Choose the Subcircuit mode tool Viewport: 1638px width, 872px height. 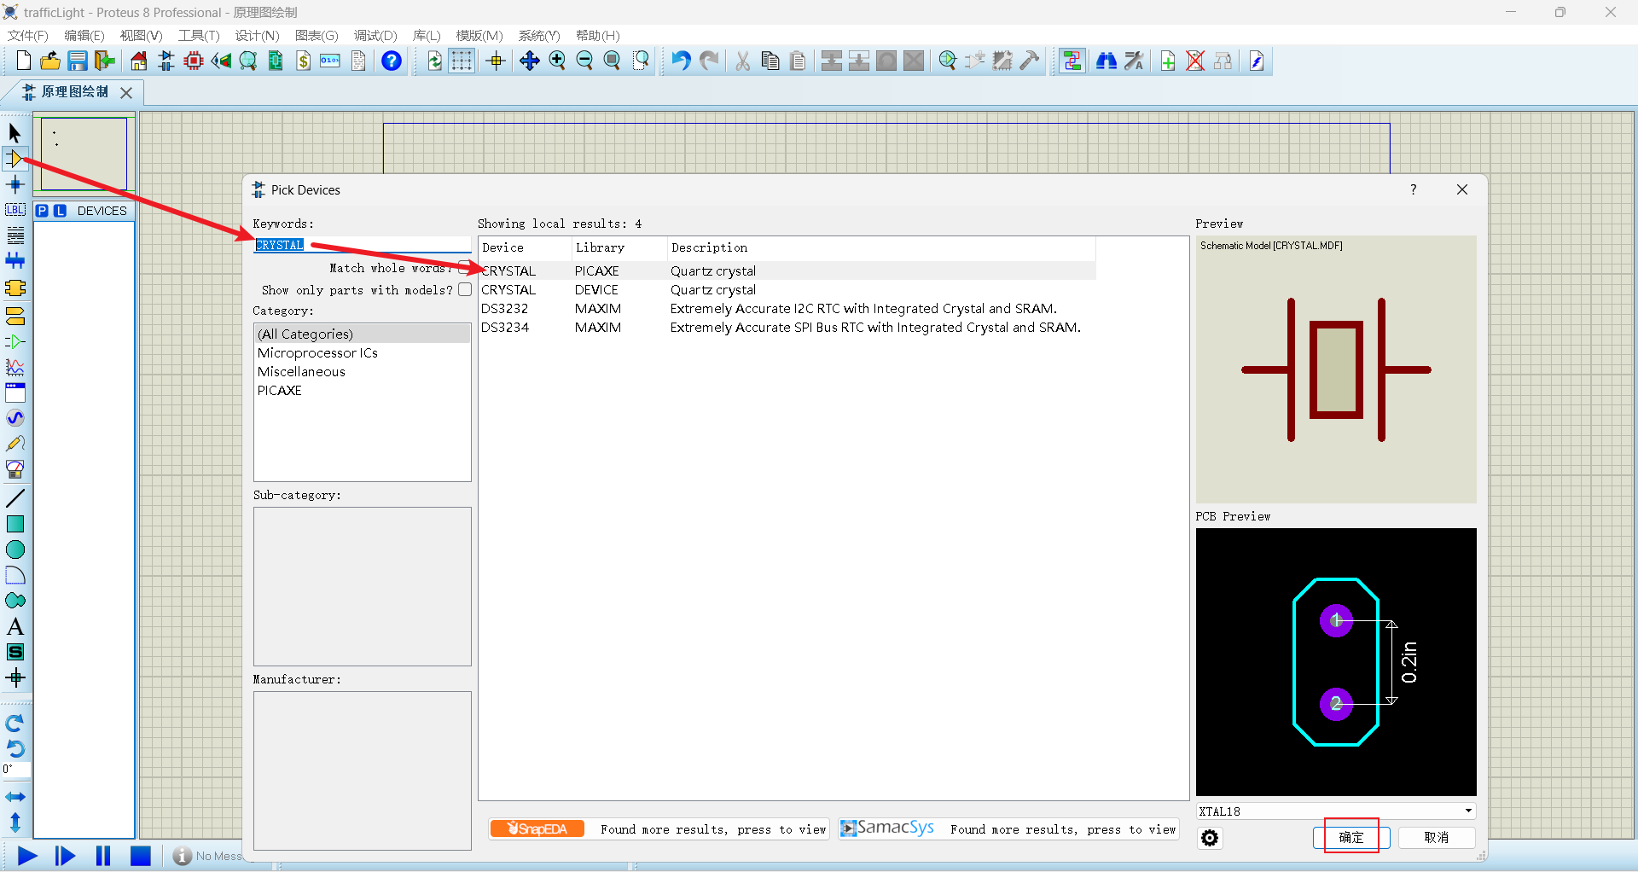15,288
